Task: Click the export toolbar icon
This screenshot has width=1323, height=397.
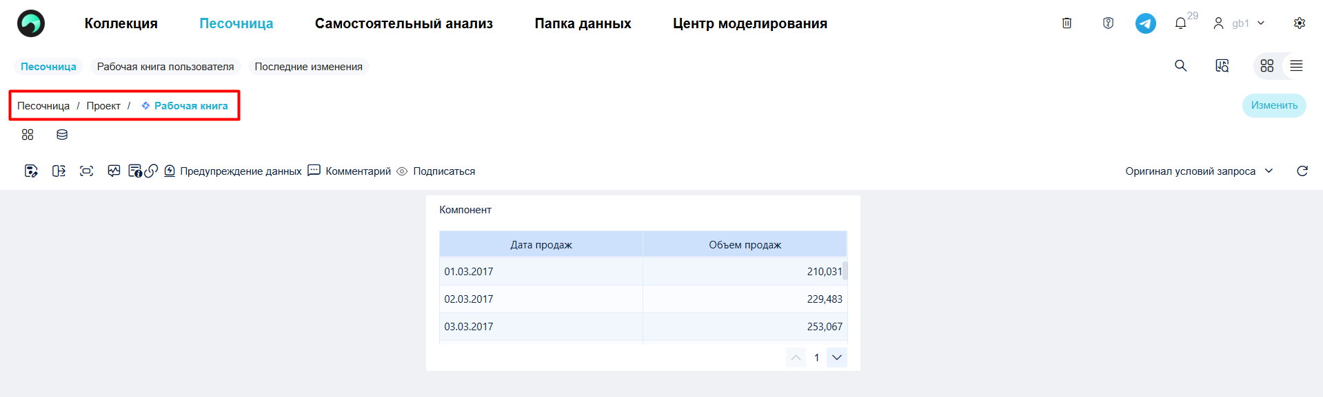Action: (59, 171)
